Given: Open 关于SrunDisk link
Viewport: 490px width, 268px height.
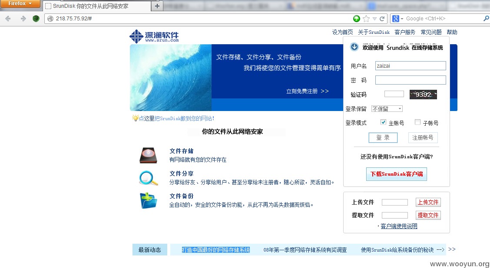Looking at the screenshot, I should tap(374, 32).
